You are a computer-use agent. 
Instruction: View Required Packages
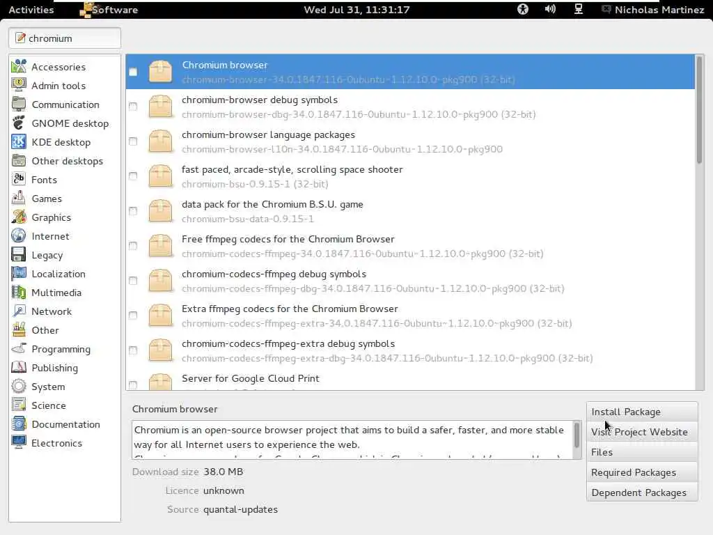(641, 472)
